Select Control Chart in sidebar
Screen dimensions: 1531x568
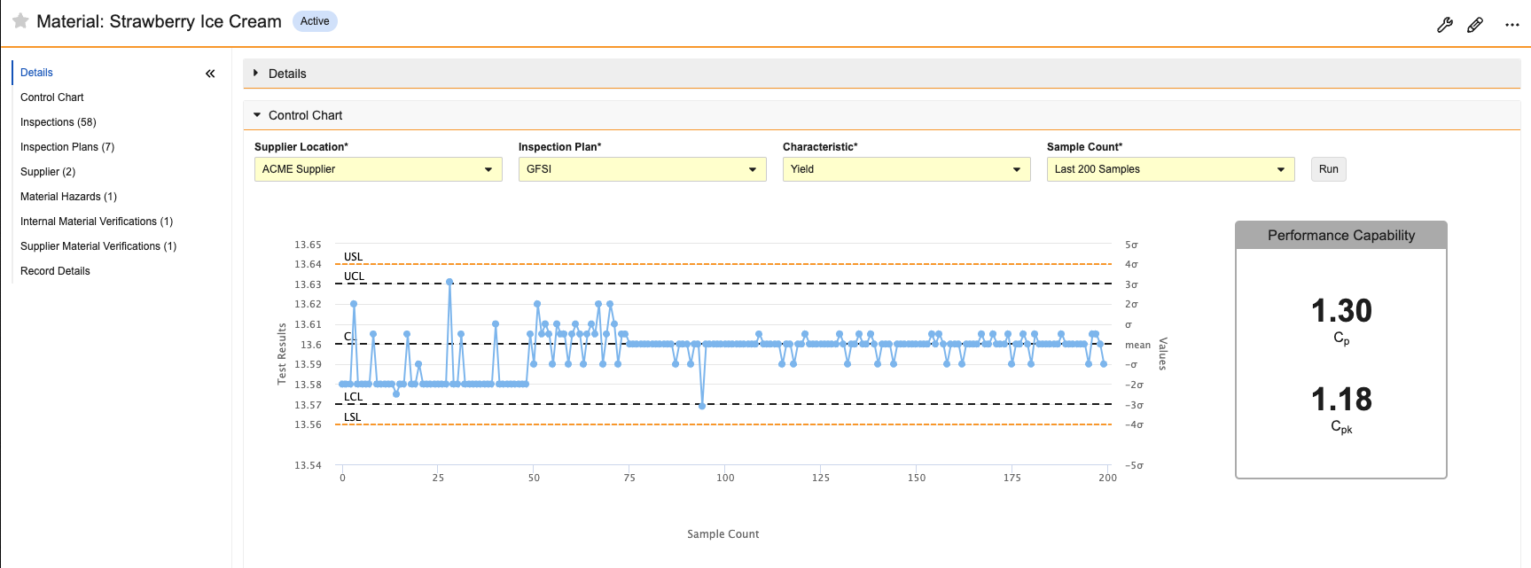coord(52,97)
